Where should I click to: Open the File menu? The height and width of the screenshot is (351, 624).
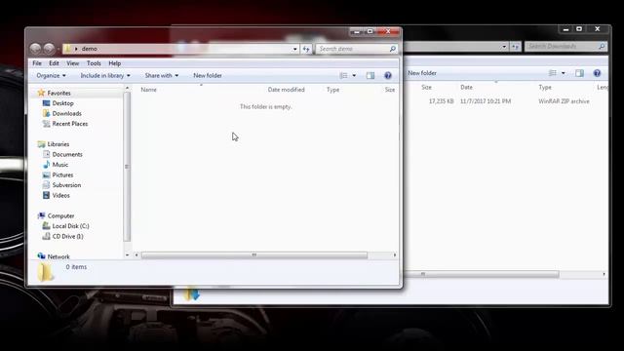[37, 63]
